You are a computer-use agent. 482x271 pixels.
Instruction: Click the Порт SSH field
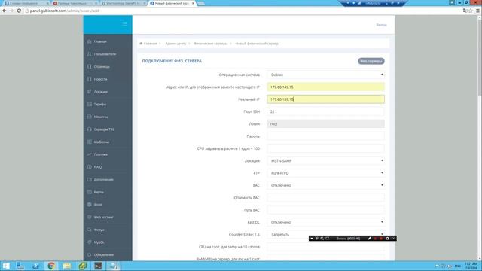(x=325, y=111)
